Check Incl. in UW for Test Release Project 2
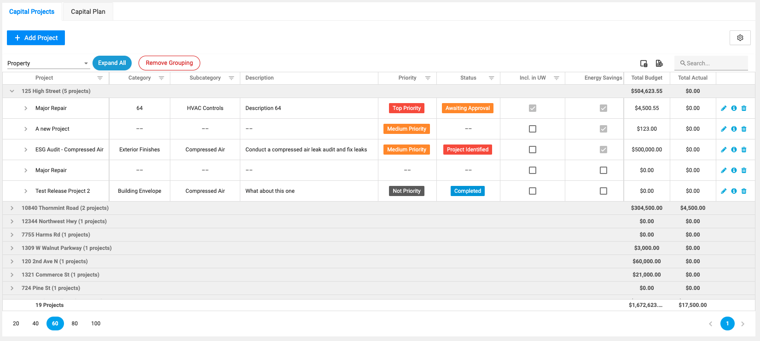 click(x=533, y=191)
